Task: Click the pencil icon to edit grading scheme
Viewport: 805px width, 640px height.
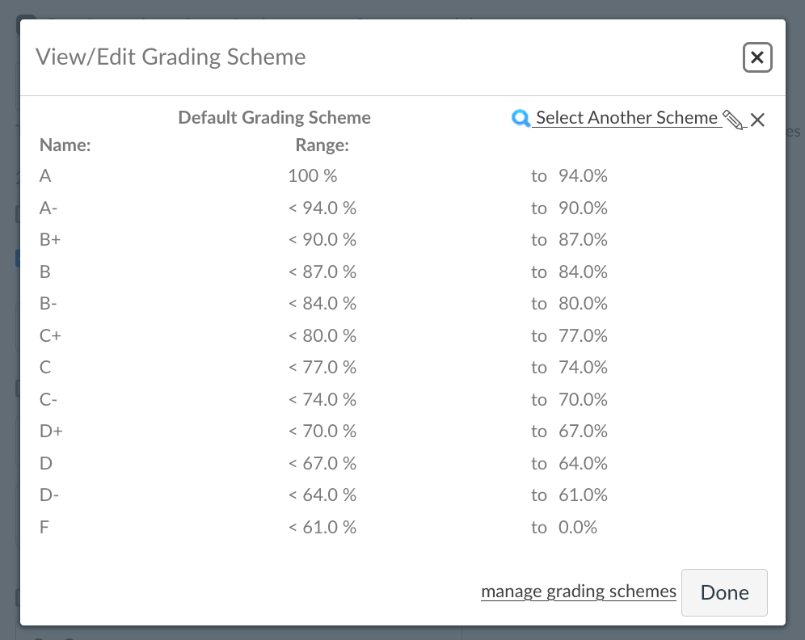Action: [734, 120]
